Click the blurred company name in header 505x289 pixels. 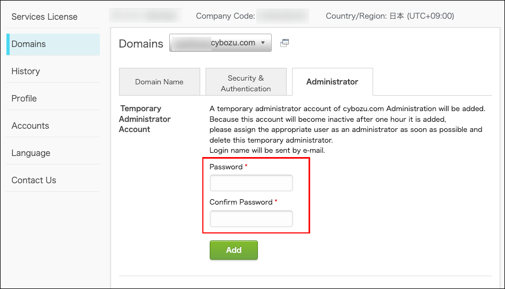[146, 16]
